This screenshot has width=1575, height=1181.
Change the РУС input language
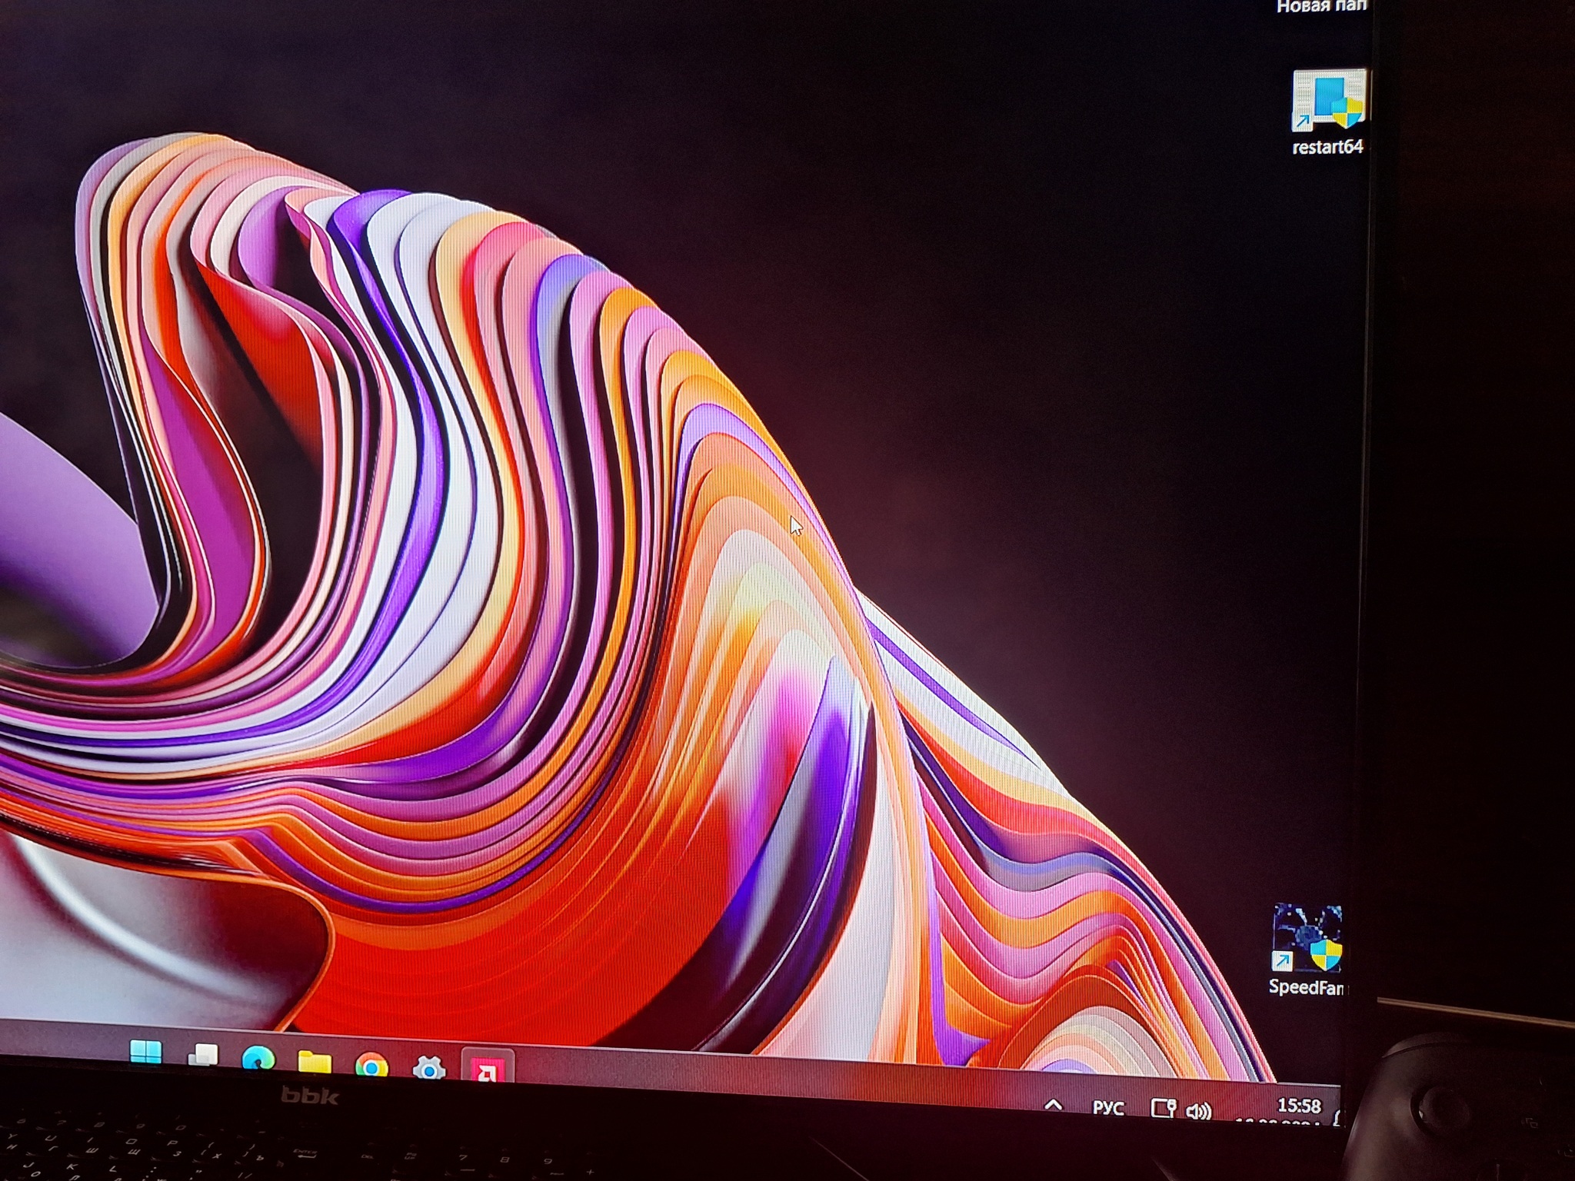(1108, 1108)
